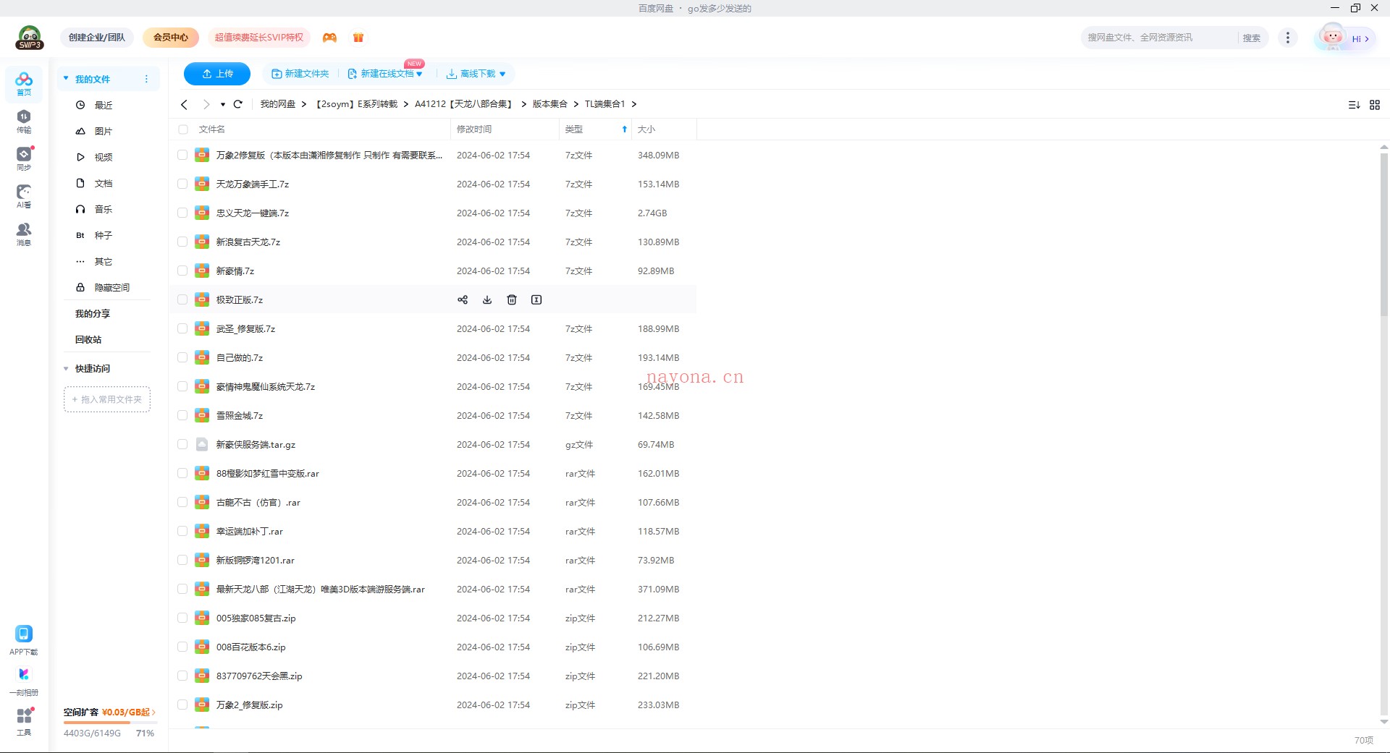This screenshot has height=753, width=1390.
Task: Open the Sync sidebar icon
Action: [x=24, y=158]
